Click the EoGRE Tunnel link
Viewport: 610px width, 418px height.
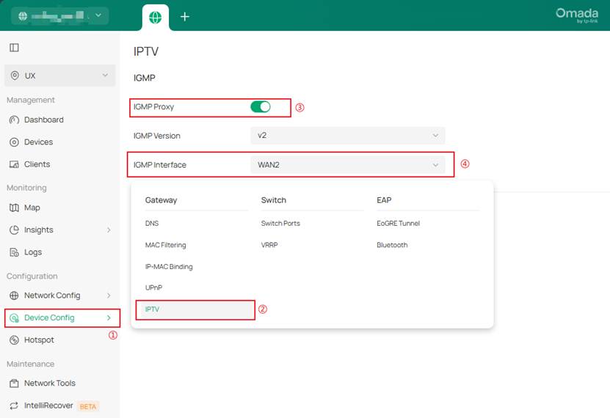pyautogui.click(x=398, y=223)
